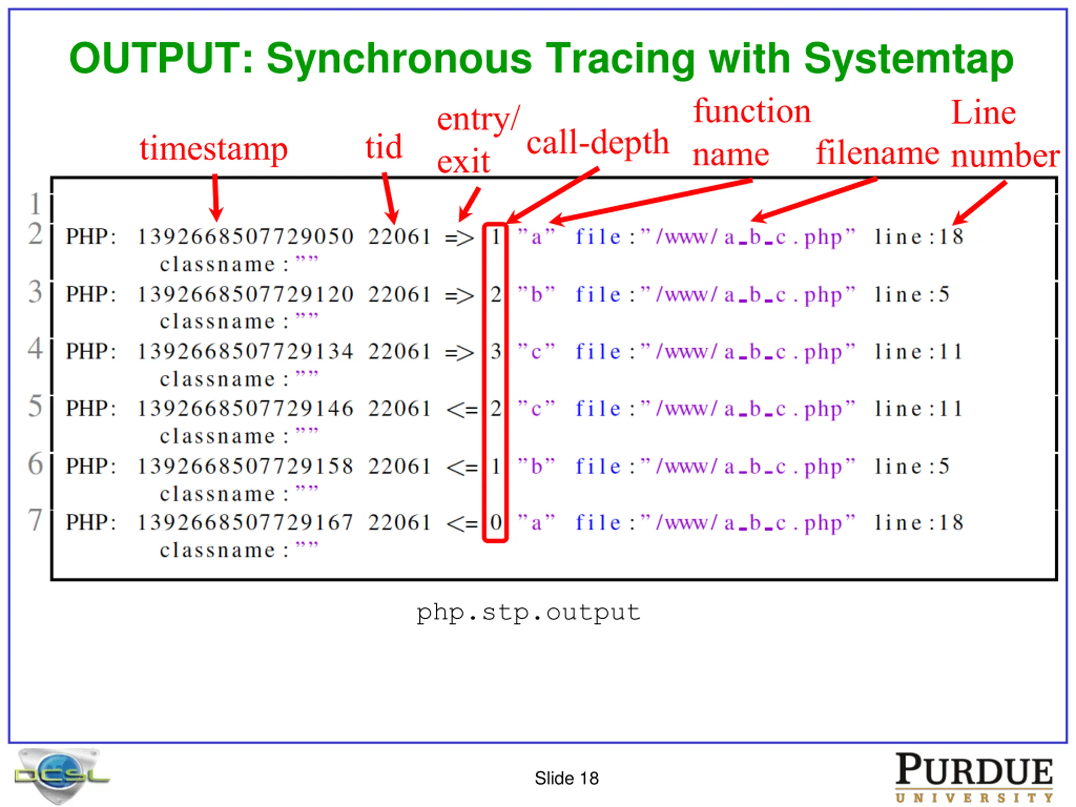
Task: Click gutter line number 4
Action: click(x=35, y=349)
